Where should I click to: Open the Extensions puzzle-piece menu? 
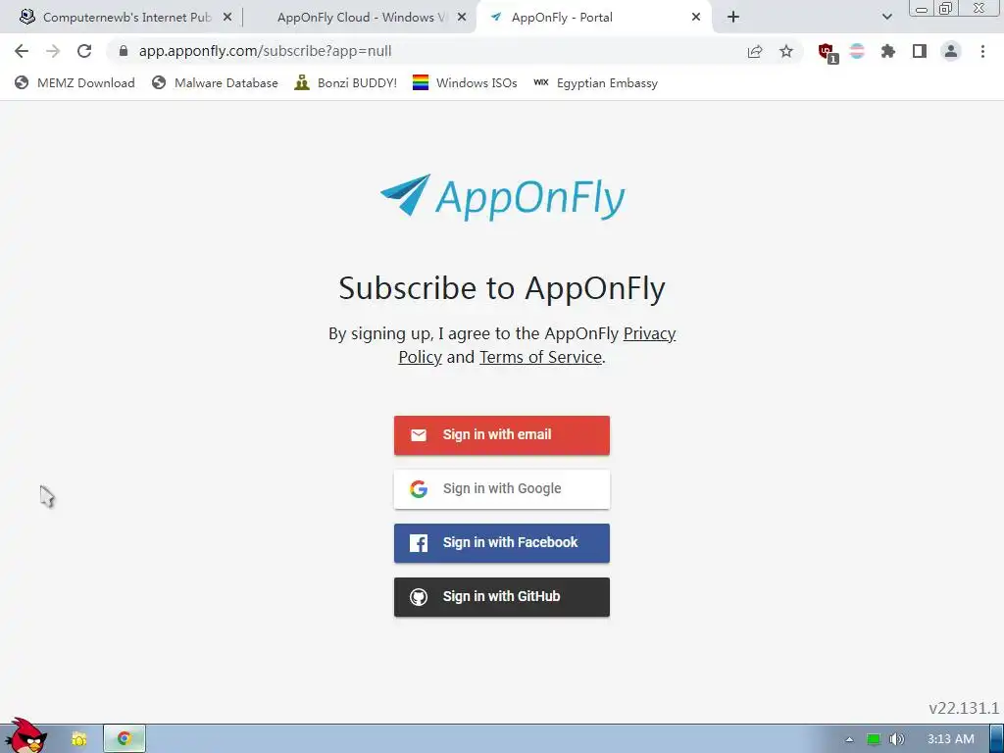click(x=888, y=51)
